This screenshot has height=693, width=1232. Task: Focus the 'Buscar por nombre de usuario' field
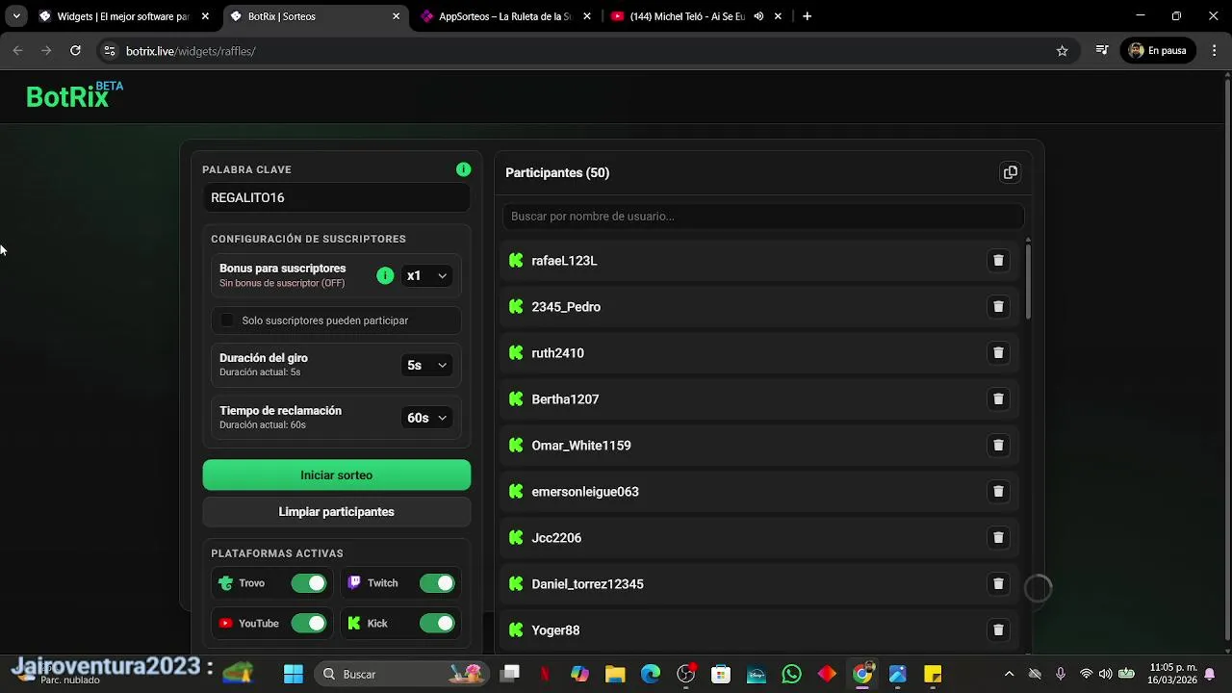click(x=763, y=217)
